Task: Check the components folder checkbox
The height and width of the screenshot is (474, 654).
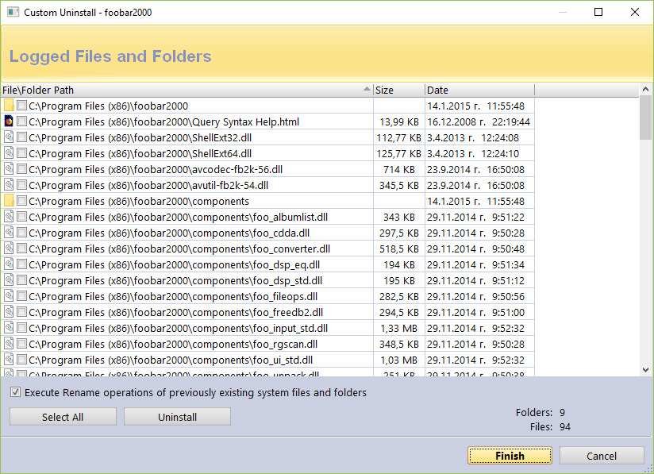Action: point(22,201)
